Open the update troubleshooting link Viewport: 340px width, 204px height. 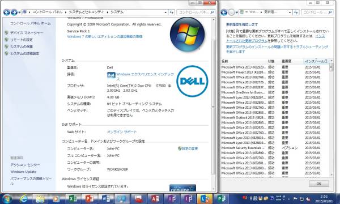[277, 49]
